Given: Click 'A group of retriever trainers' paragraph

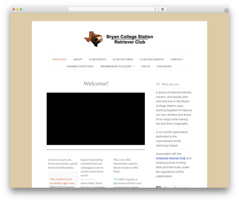Looking at the screenshot, I should tap(174, 108).
